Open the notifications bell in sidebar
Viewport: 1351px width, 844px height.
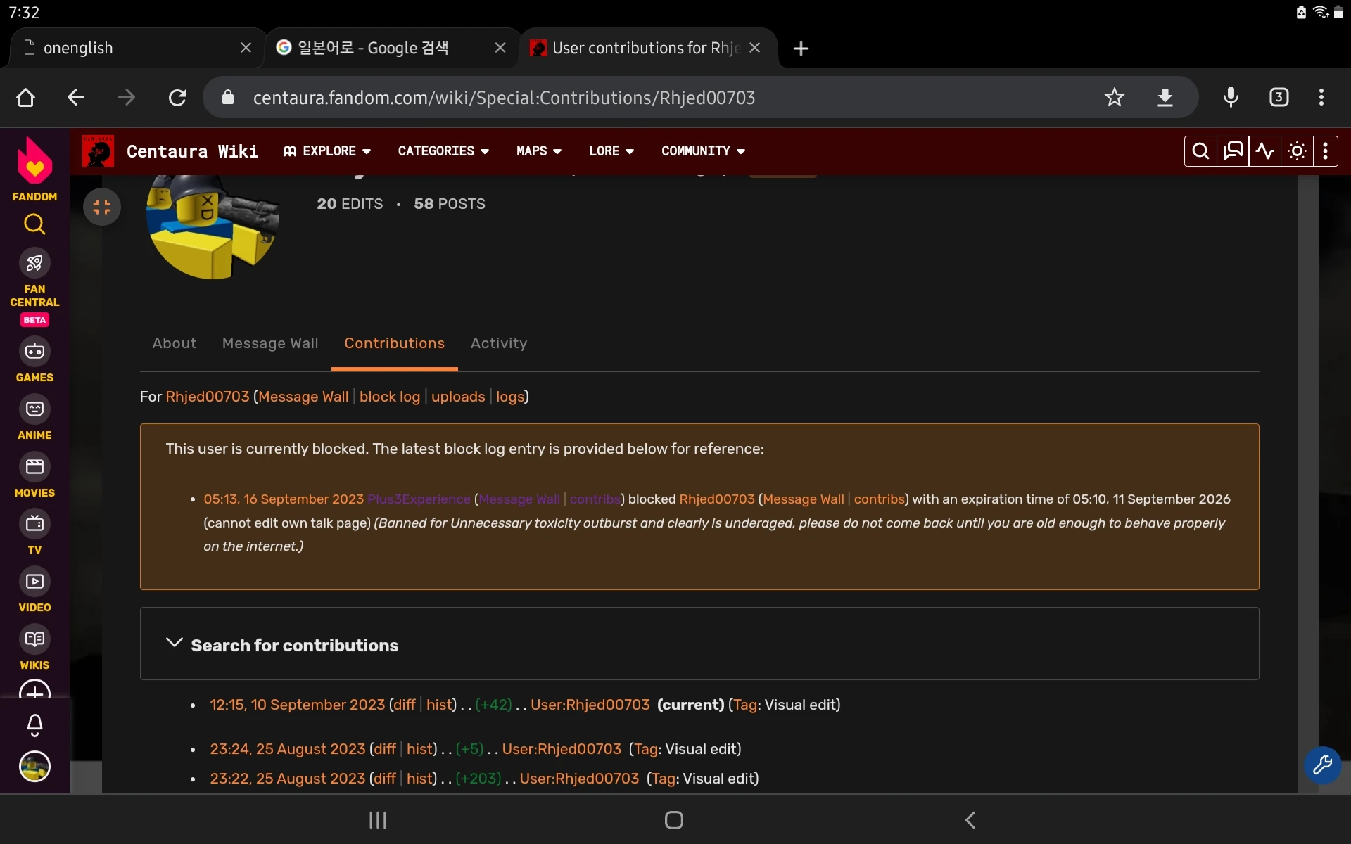click(34, 724)
